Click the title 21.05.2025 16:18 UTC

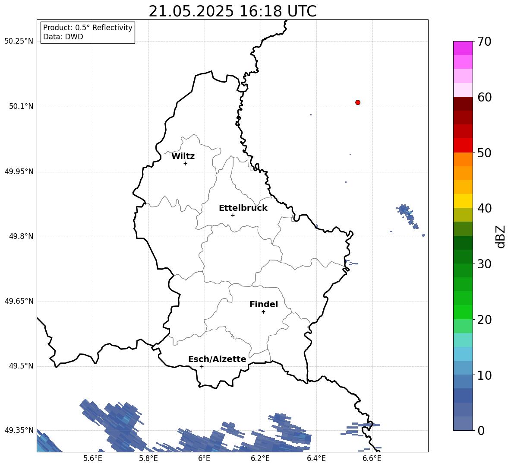232,11
